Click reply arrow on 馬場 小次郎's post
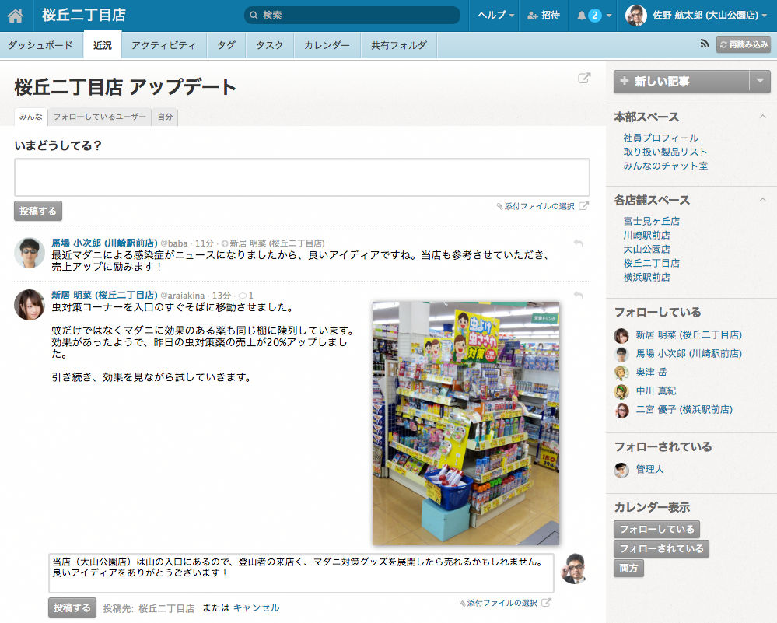Image resolution: width=777 pixels, height=623 pixels. click(x=578, y=244)
